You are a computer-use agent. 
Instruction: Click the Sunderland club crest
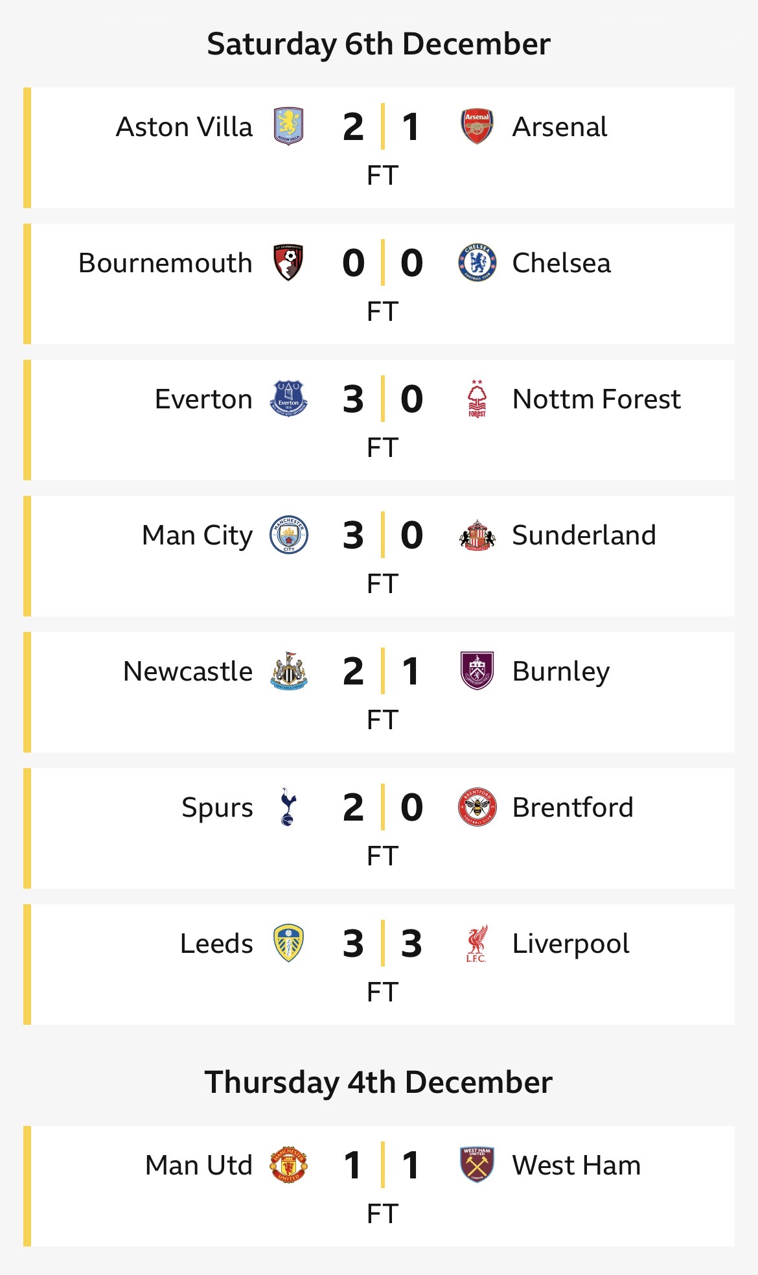pyautogui.click(x=477, y=535)
